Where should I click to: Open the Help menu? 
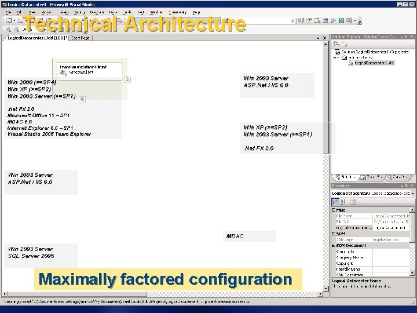pos(196,12)
